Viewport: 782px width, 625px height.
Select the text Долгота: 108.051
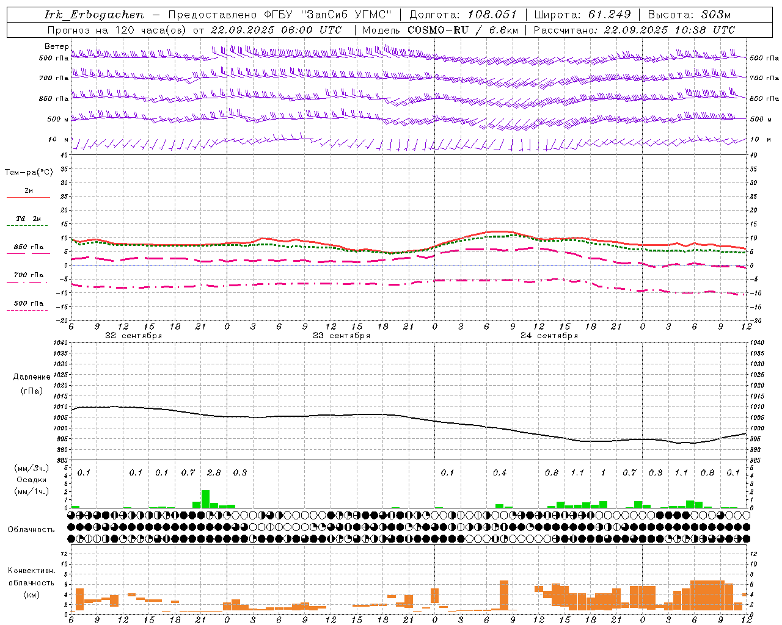coord(463,15)
